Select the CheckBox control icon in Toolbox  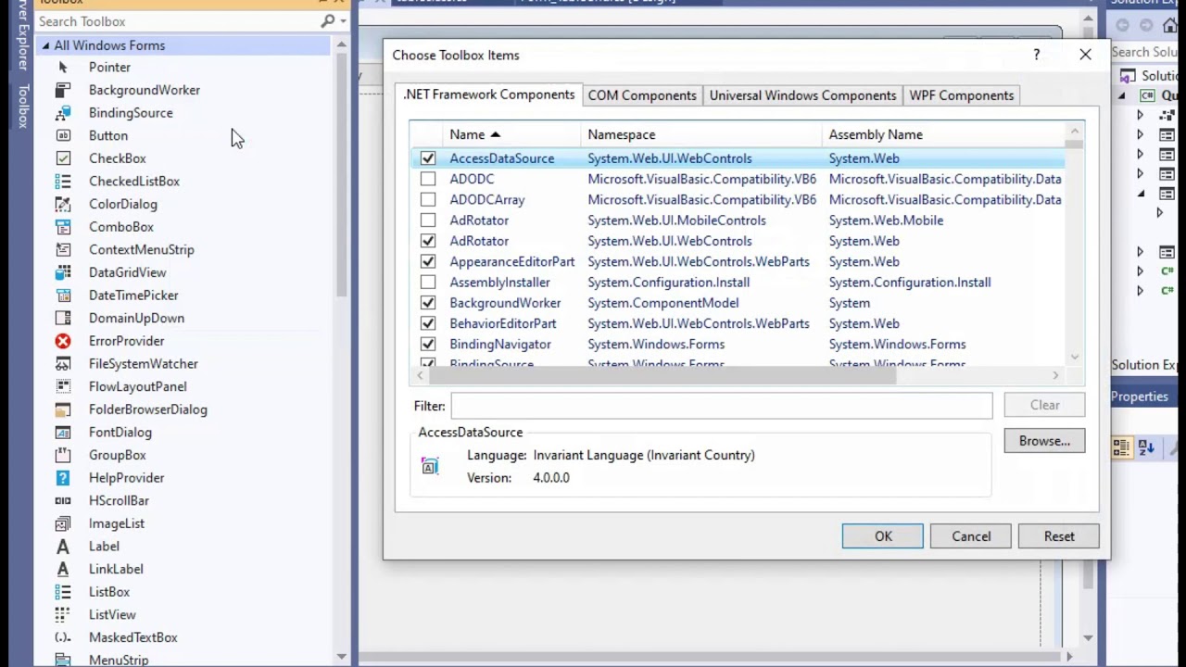coord(63,158)
